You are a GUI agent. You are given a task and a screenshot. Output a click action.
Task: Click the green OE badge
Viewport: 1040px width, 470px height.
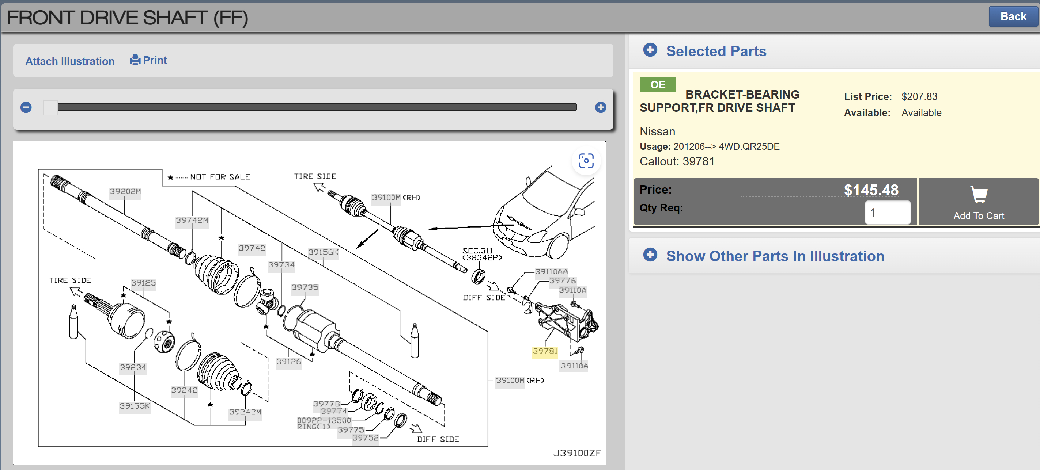click(658, 85)
